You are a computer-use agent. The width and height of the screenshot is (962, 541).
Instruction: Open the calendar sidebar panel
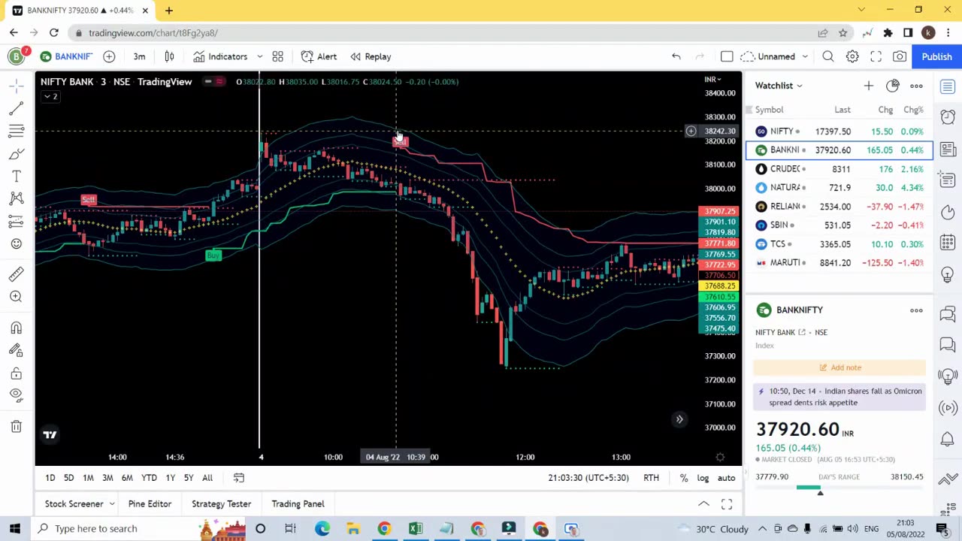click(x=948, y=243)
